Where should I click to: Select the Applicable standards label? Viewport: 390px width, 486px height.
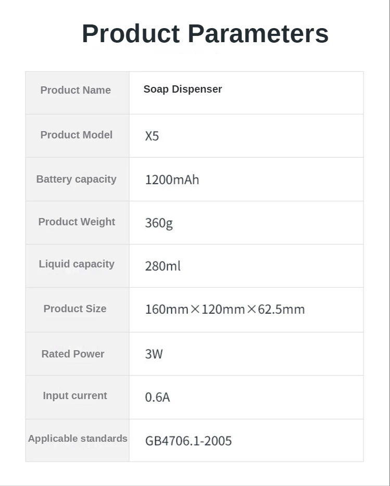pos(78,438)
